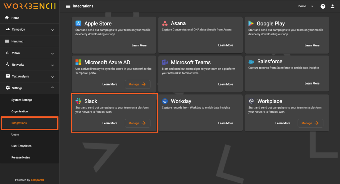This screenshot has width=340, height=184.
Task: Click the Settings gear icon
Action: (x=8, y=88)
